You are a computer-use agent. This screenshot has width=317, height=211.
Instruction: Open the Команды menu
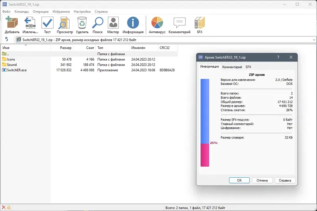click(21, 12)
